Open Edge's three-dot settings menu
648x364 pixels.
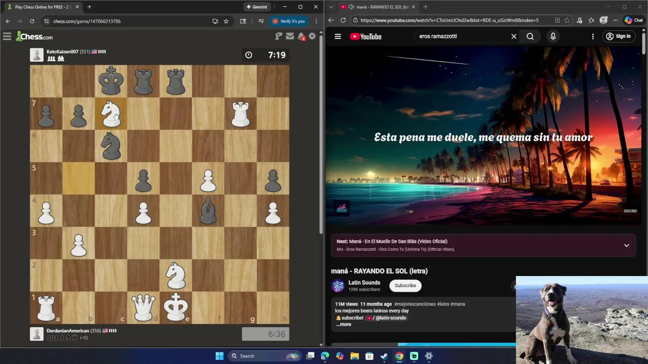pos(615,20)
